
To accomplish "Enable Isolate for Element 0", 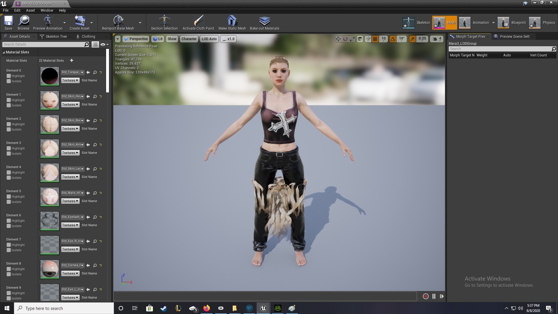I will pos(9,81).
